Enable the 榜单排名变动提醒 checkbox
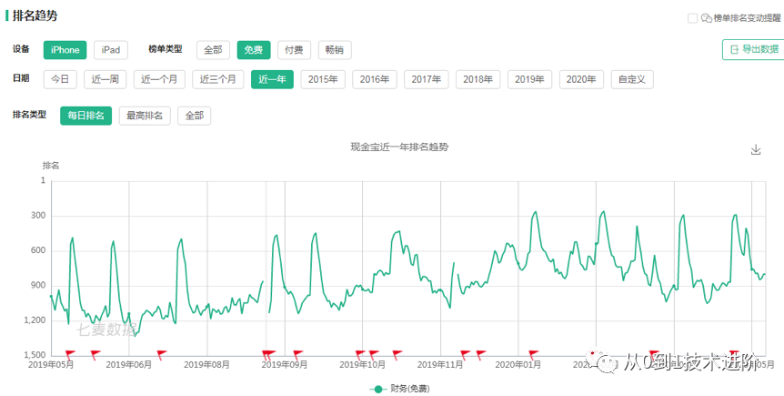Viewport: 784px width, 396px height. click(x=692, y=18)
